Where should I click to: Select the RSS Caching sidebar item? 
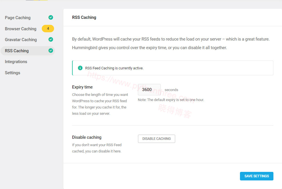[28, 51]
